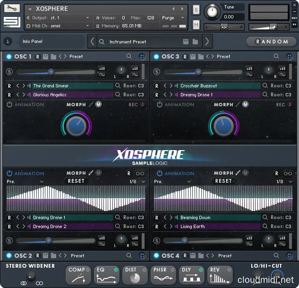299x288 pixels.
Task: Click the link chain icon in OSC 2
Action: click(x=140, y=173)
